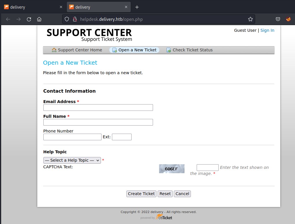Image resolution: width=295 pixels, height=224 pixels.
Task: Open a new browser tab
Action: (137, 7)
